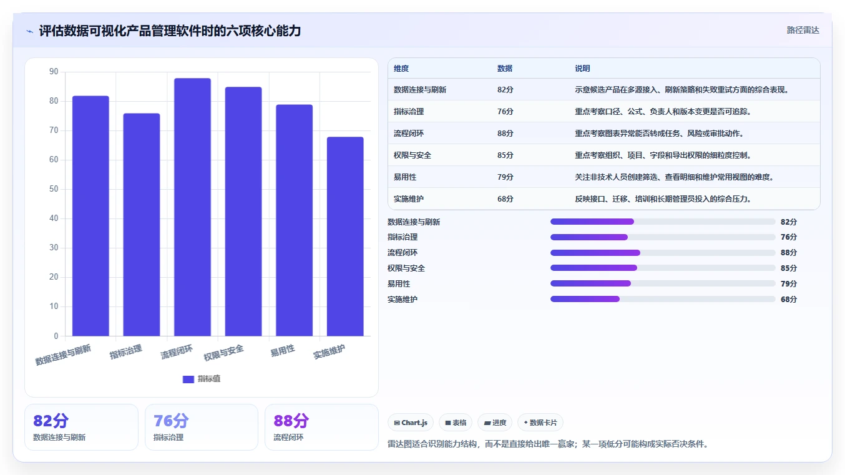Click description starting 示意候选产品在多源接入
The width and height of the screenshot is (845, 475).
(682, 90)
